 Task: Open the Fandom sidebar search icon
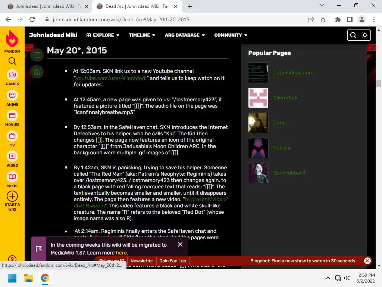click(12, 61)
